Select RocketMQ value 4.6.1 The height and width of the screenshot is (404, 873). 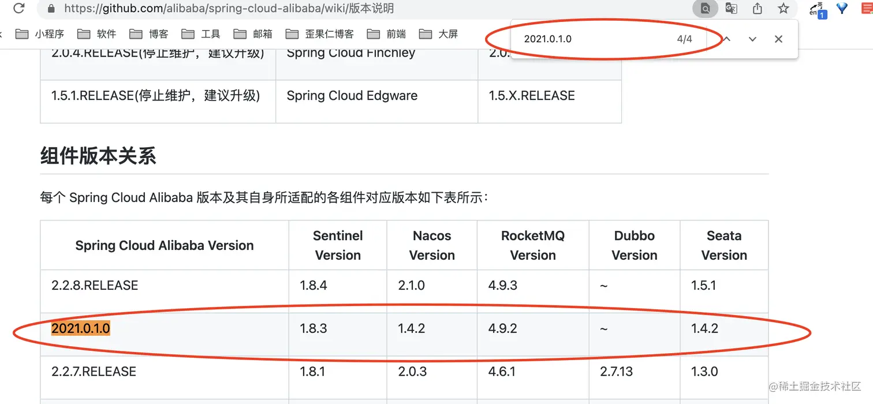click(x=502, y=371)
